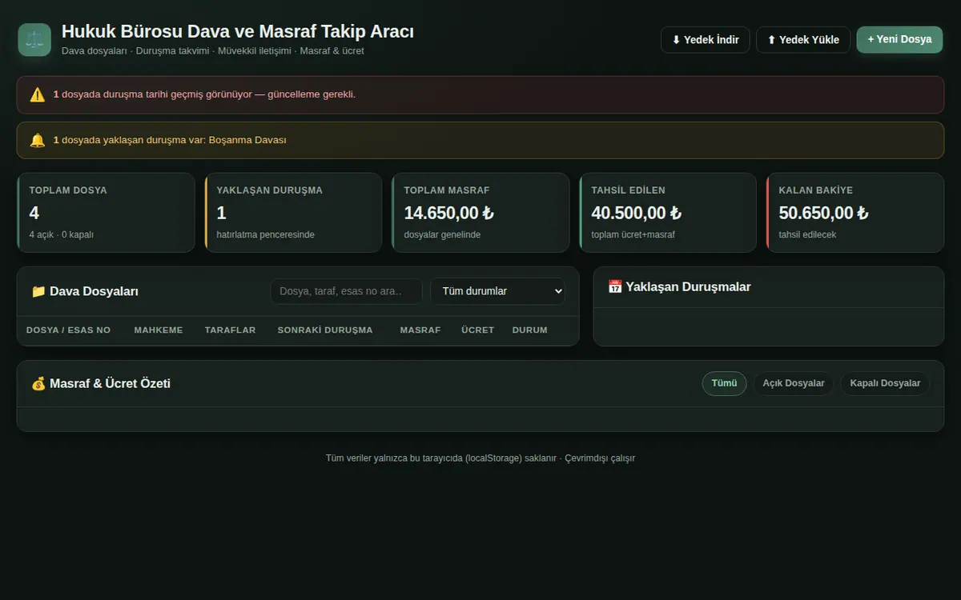The height and width of the screenshot is (600, 961).
Task: Click the "toplam ücret+masraf" caption
Action: [632, 235]
